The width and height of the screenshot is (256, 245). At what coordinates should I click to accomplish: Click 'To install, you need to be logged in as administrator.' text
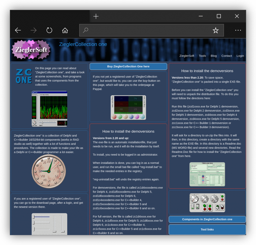coord(125,155)
